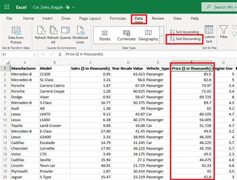Open Workbook Links icon

pos(80,30)
